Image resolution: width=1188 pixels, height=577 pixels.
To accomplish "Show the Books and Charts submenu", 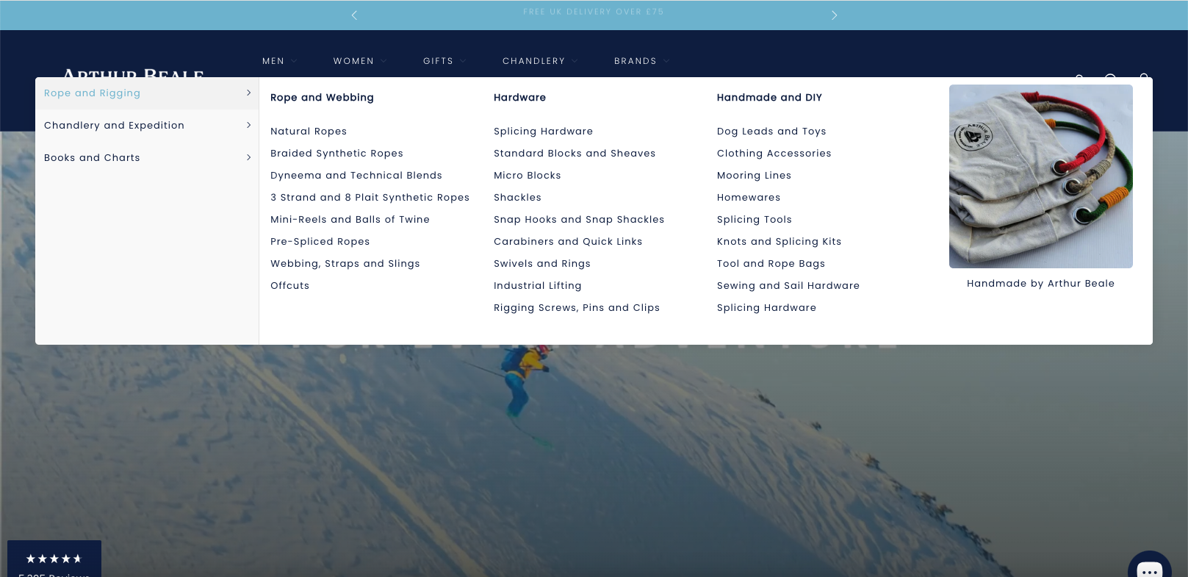I will [147, 158].
